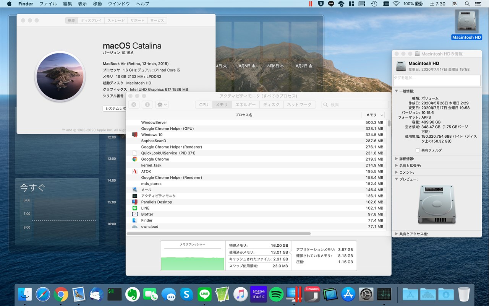489x306 pixels.
Task: Open the ヘルプ menu
Action: (143, 4)
